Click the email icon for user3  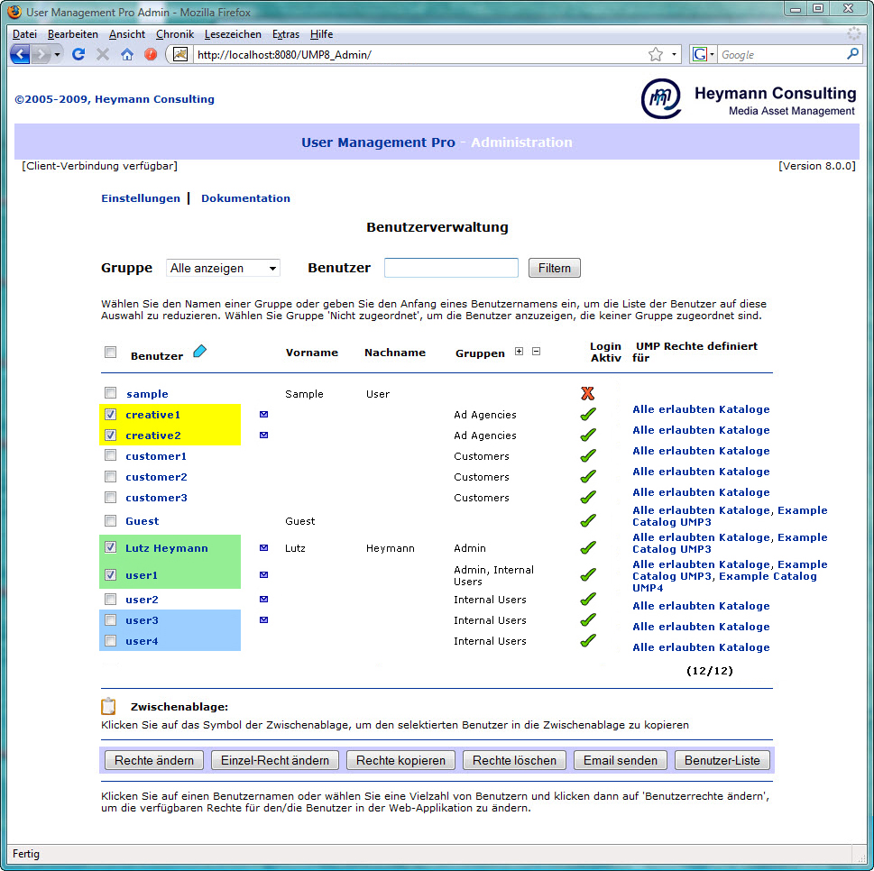264,619
